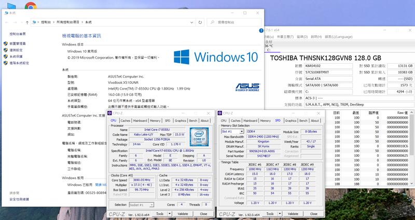Click Validate in CPU-Z SPD window

point(293,214)
